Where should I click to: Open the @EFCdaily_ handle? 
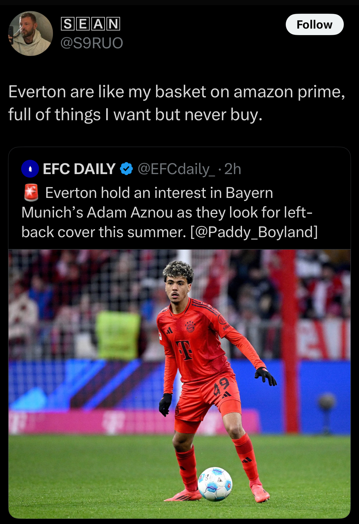coord(176,169)
